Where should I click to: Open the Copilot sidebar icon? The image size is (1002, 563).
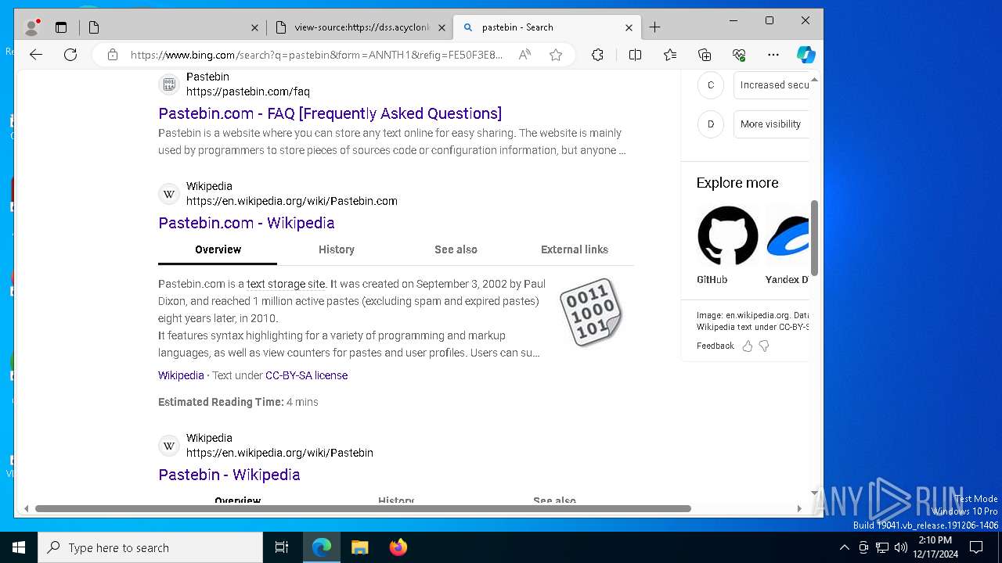[x=806, y=55]
